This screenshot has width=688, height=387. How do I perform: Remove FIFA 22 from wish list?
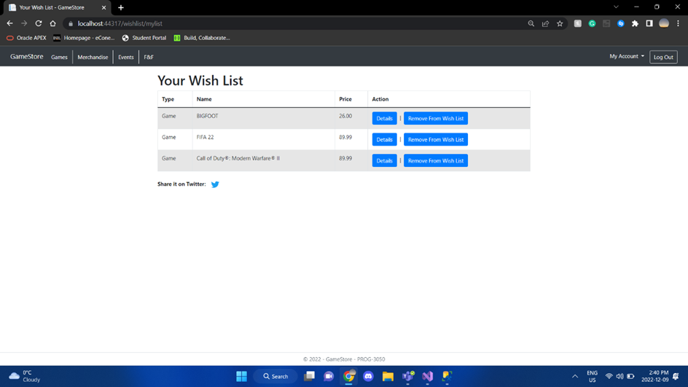coord(436,139)
